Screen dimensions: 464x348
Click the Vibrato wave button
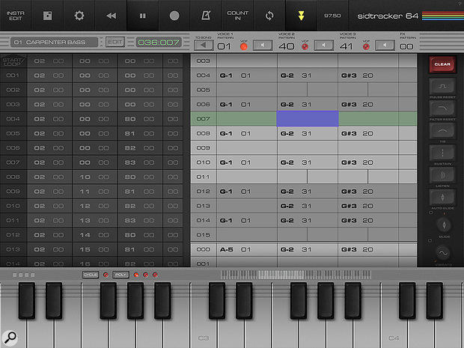[x=443, y=253]
